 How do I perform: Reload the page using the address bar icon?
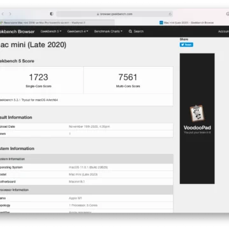click(x=170, y=14)
